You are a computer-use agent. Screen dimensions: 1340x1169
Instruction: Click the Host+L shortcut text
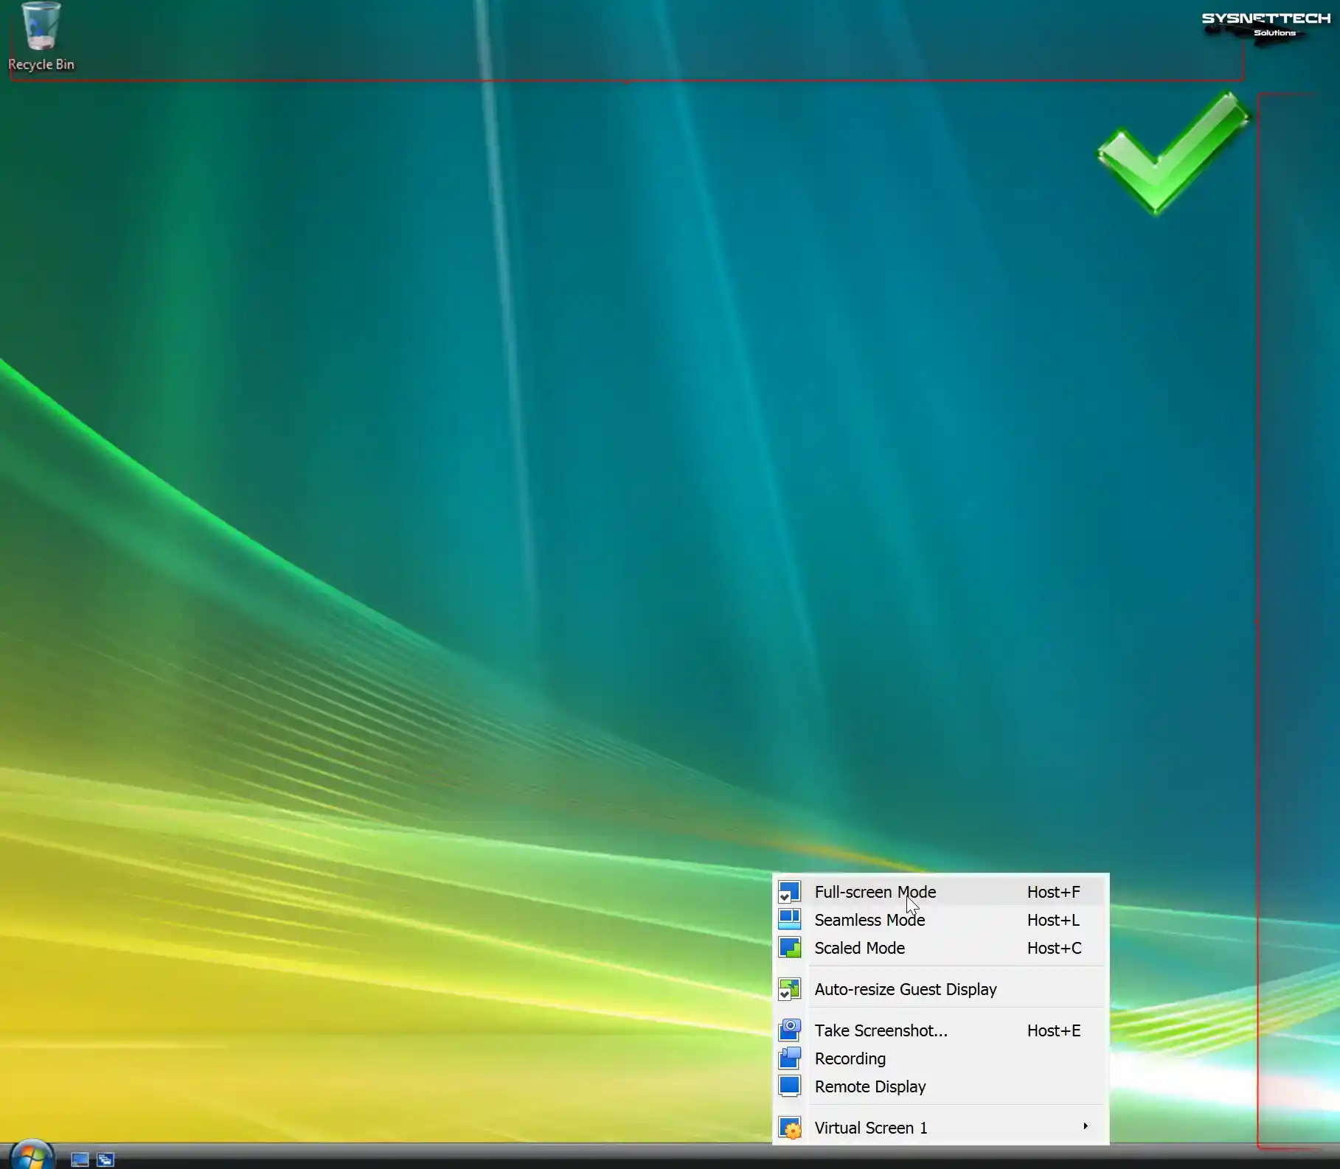point(1053,920)
